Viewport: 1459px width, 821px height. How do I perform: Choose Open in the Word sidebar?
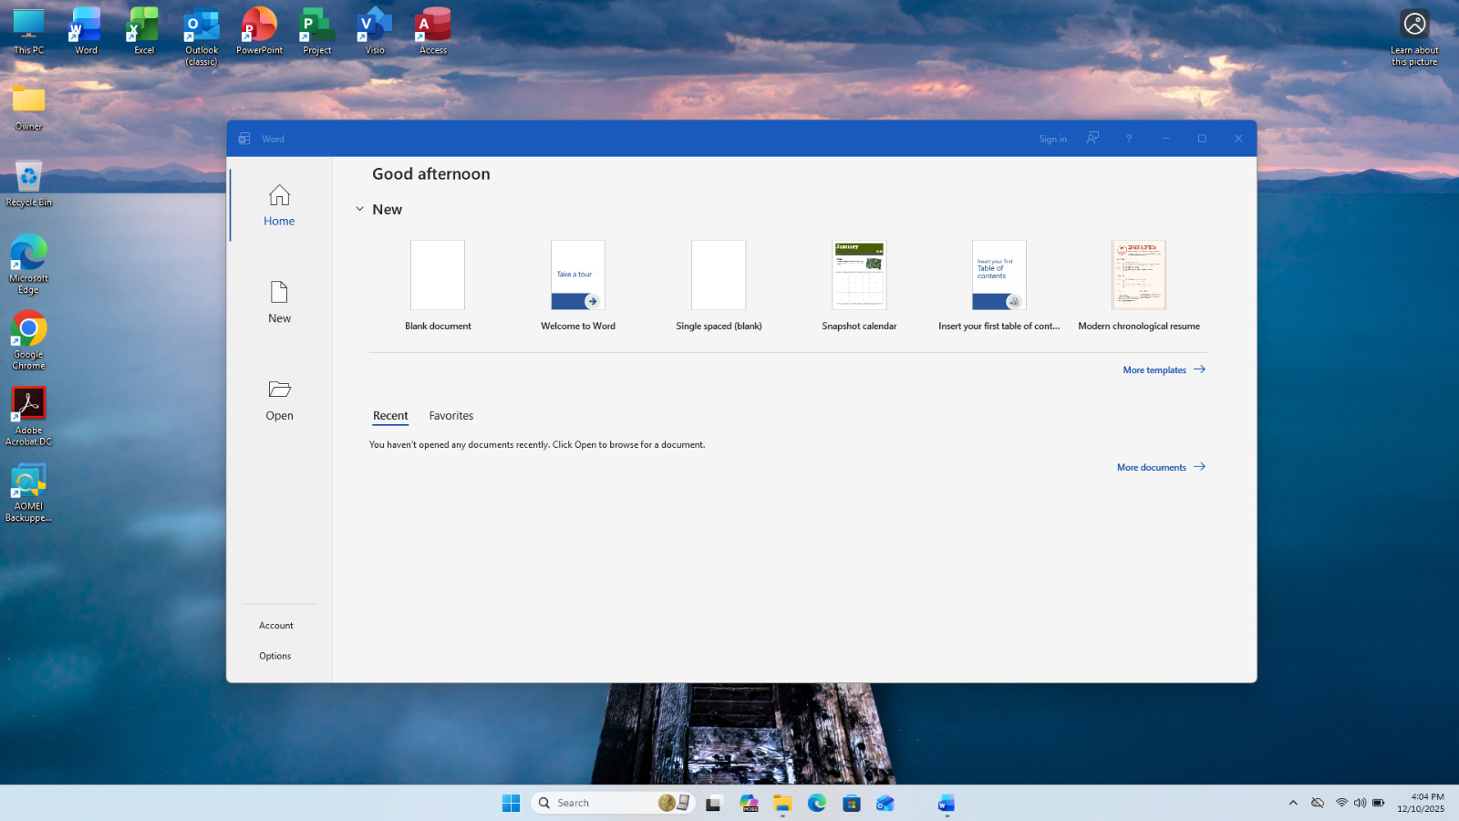[279, 400]
